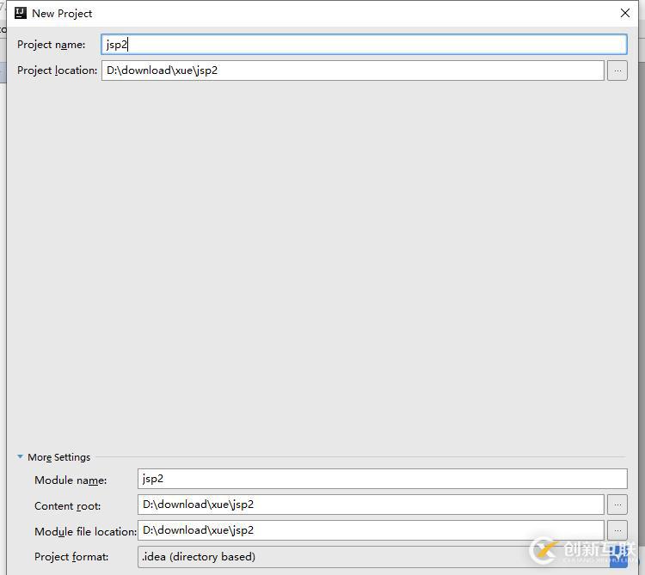Click the Project name label
Image resolution: width=645 pixels, height=575 pixels.
pyautogui.click(x=52, y=45)
